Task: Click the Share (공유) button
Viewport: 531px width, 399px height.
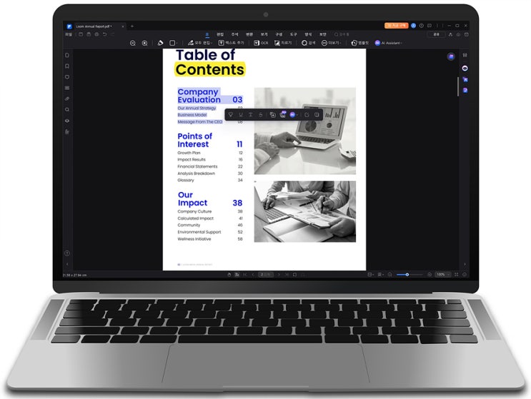Action: (436, 34)
